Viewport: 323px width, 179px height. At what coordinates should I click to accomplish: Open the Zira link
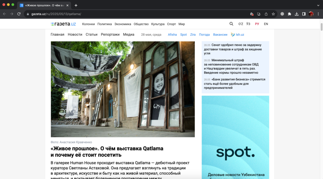pyautogui.click(x=193, y=34)
